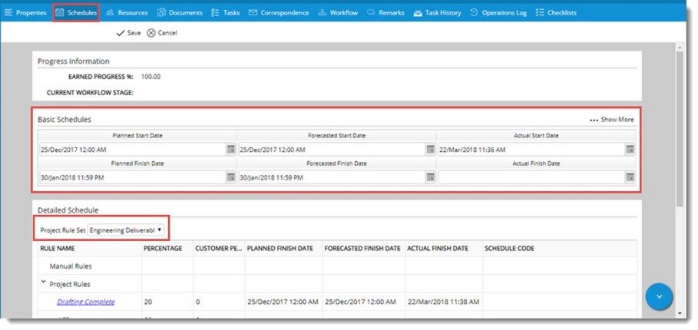Open calendar picker for Planned Finish Date
The image size is (698, 330).
point(230,177)
